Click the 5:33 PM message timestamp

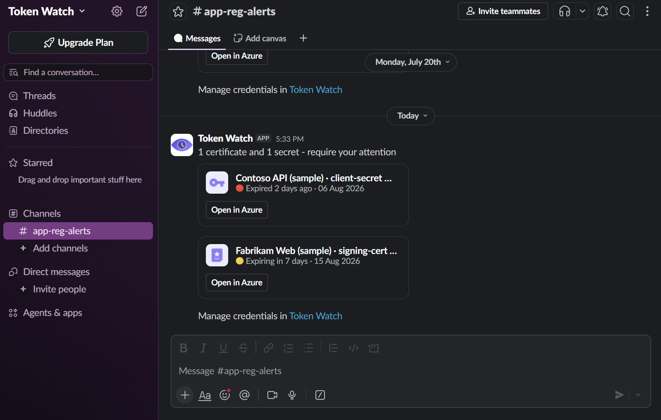(290, 139)
